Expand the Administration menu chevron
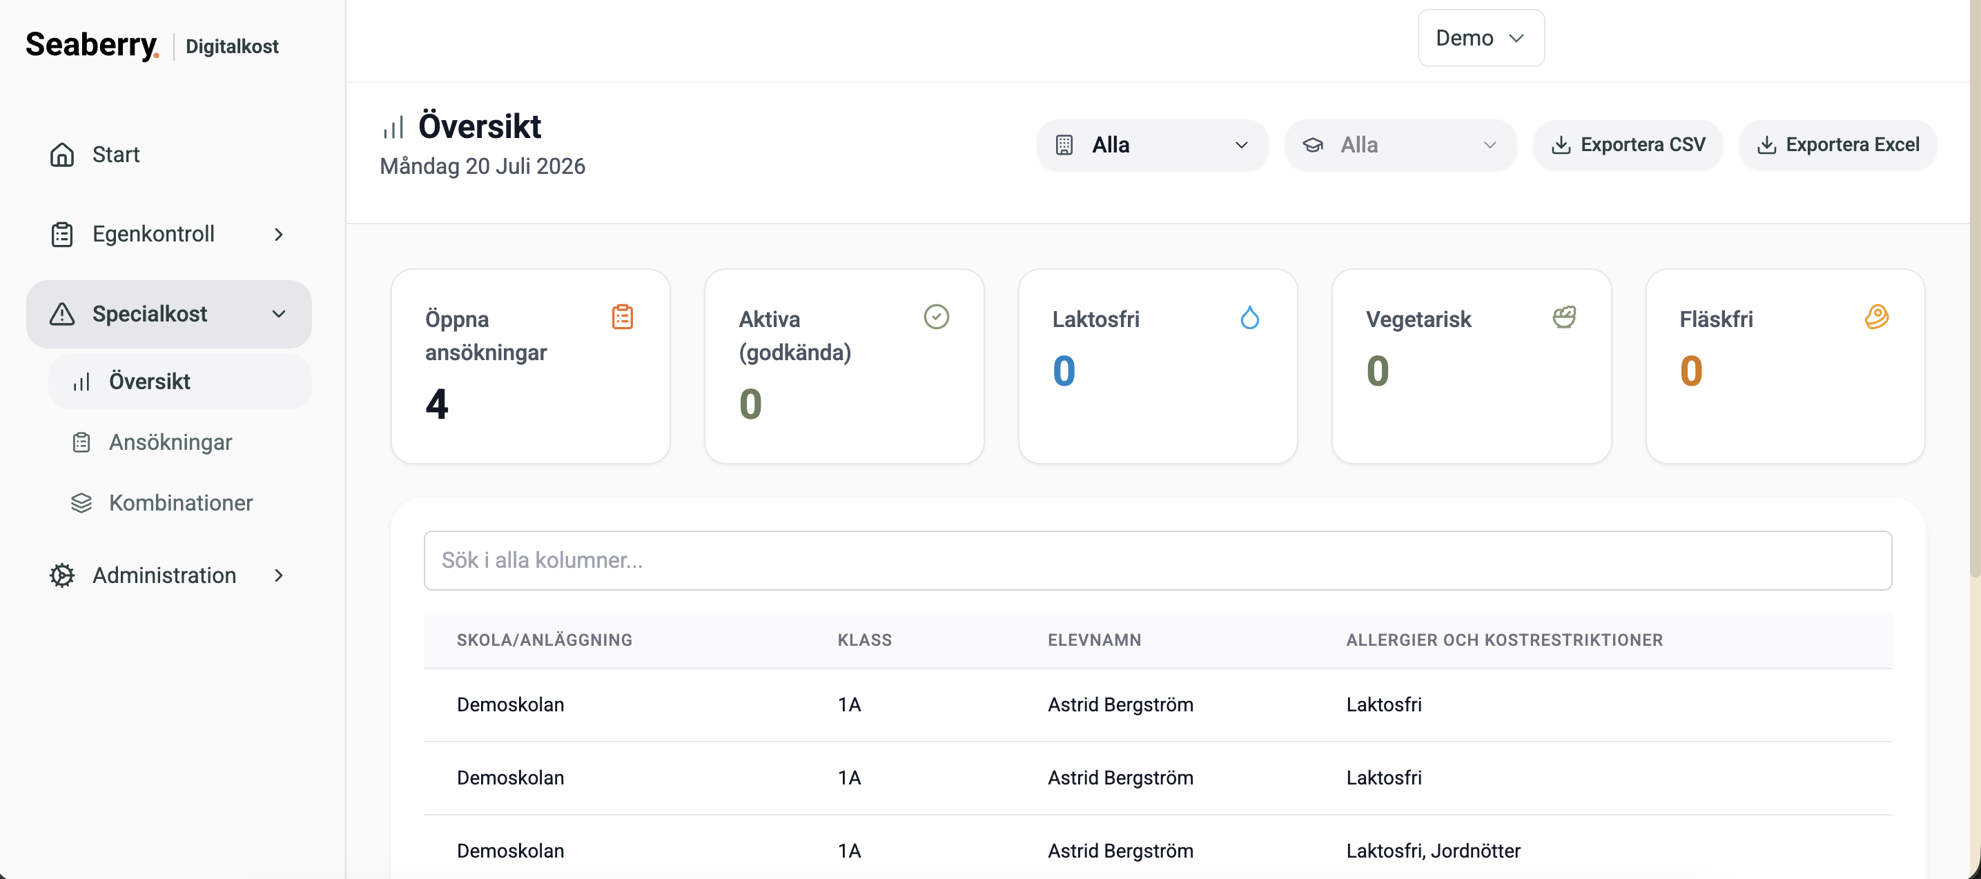The width and height of the screenshot is (1981, 879). point(279,575)
